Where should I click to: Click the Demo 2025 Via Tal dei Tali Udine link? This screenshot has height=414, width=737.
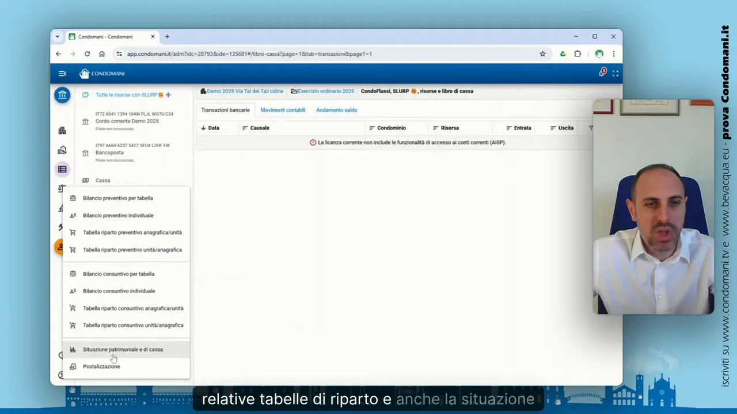tap(245, 91)
